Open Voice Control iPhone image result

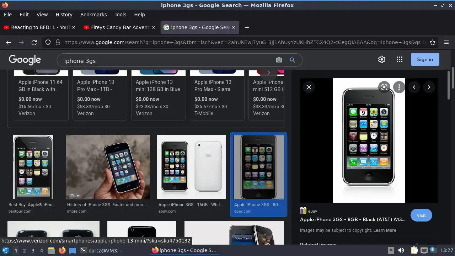coord(234,233)
